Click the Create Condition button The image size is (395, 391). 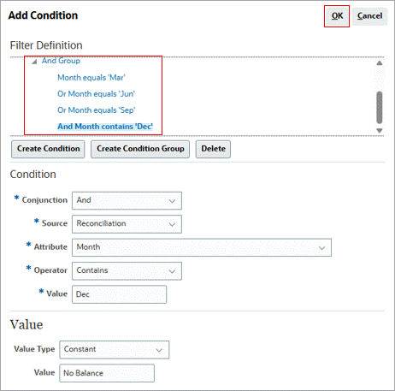coord(48,149)
